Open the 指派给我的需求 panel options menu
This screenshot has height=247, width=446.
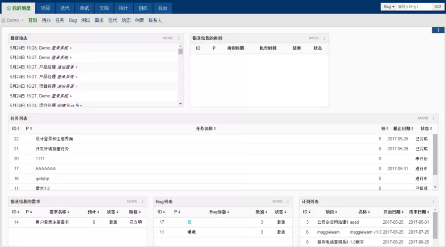[142, 202]
